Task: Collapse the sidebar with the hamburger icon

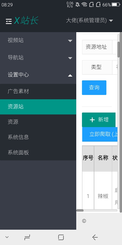Action: (9, 21)
